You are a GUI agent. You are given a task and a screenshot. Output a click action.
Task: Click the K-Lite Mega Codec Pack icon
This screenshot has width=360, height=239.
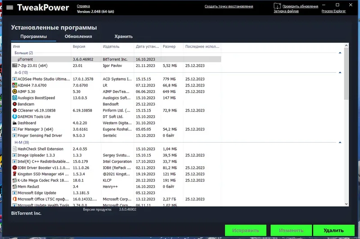pos(14,180)
